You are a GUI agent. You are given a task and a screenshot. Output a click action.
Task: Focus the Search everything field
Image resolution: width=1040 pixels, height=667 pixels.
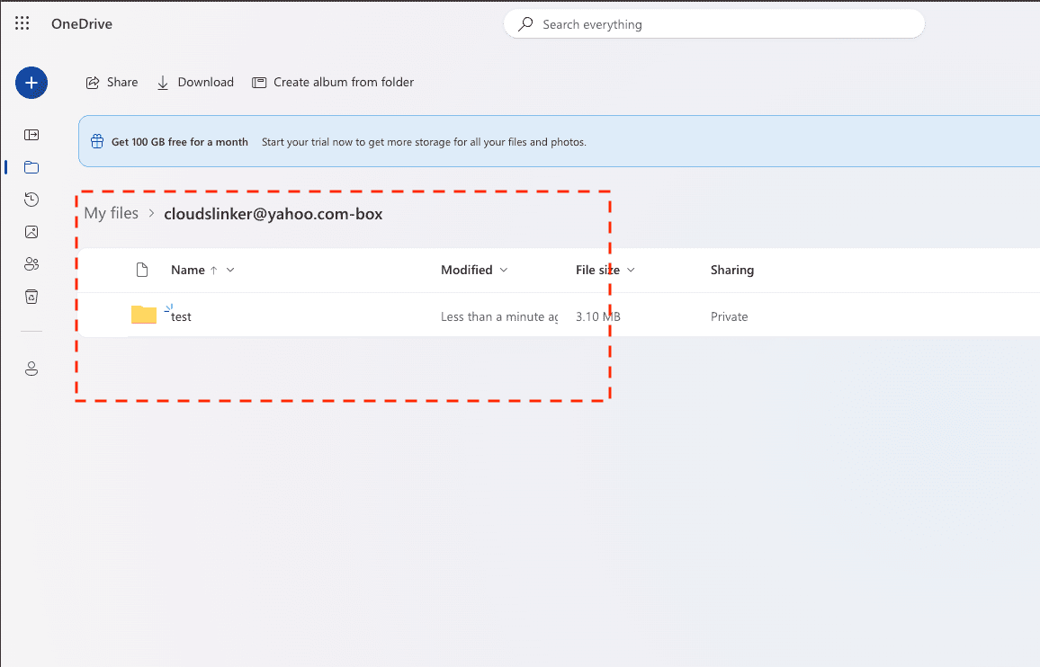tap(714, 24)
